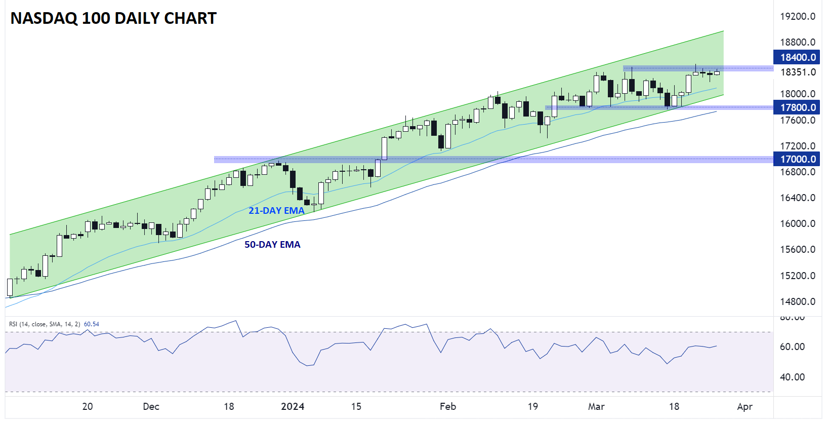Image resolution: width=827 pixels, height=421 pixels.
Task: Click the 18400 resistance zone band
Action: point(698,68)
